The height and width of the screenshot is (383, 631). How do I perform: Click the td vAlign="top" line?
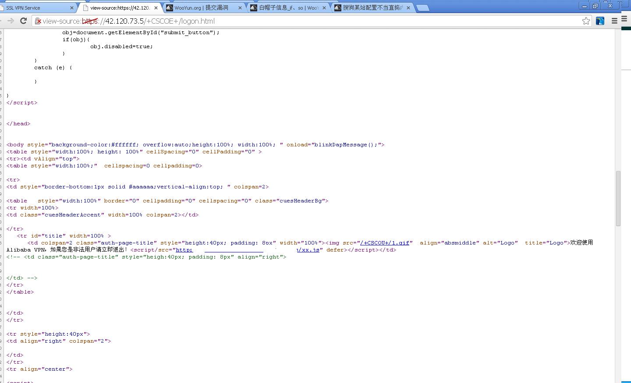point(43,159)
